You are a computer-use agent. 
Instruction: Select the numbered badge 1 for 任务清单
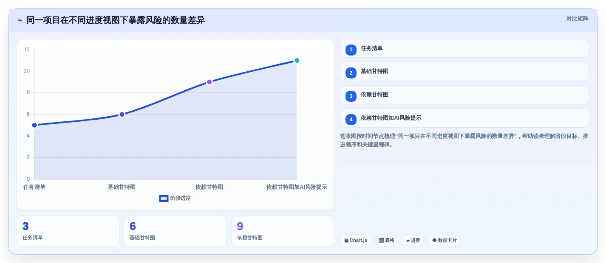(351, 50)
